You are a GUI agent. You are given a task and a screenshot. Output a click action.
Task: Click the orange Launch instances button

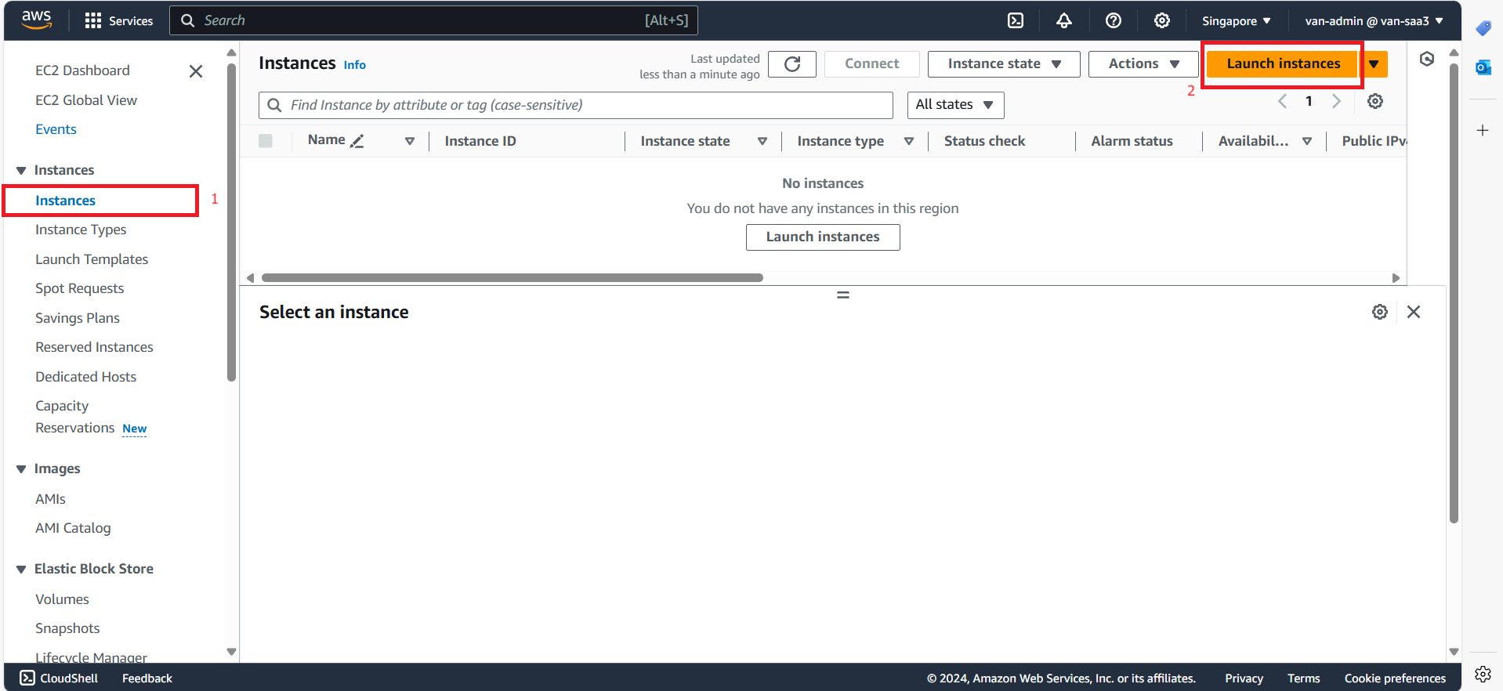pyautogui.click(x=1283, y=64)
